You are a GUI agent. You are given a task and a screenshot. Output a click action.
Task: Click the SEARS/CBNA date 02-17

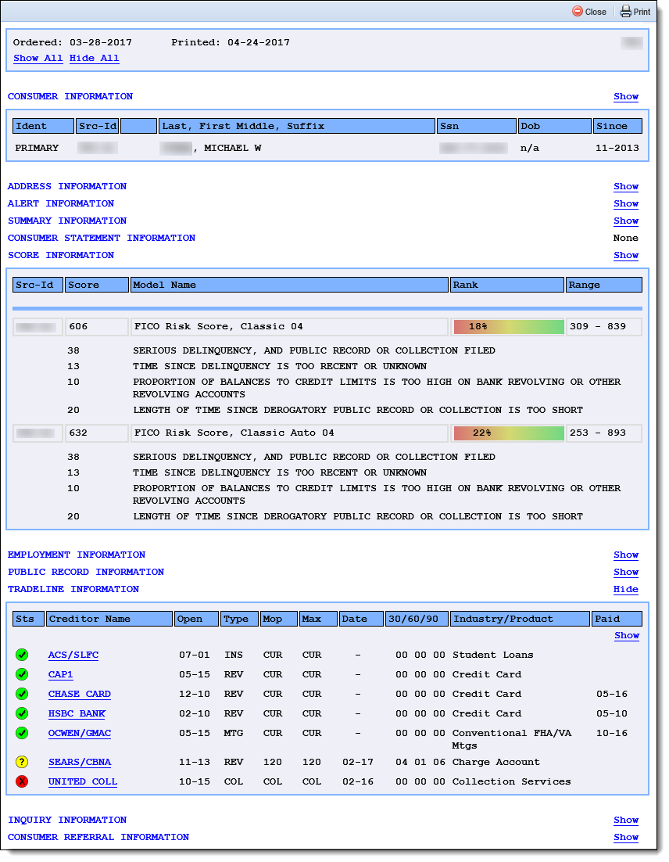tap(358, 762)
